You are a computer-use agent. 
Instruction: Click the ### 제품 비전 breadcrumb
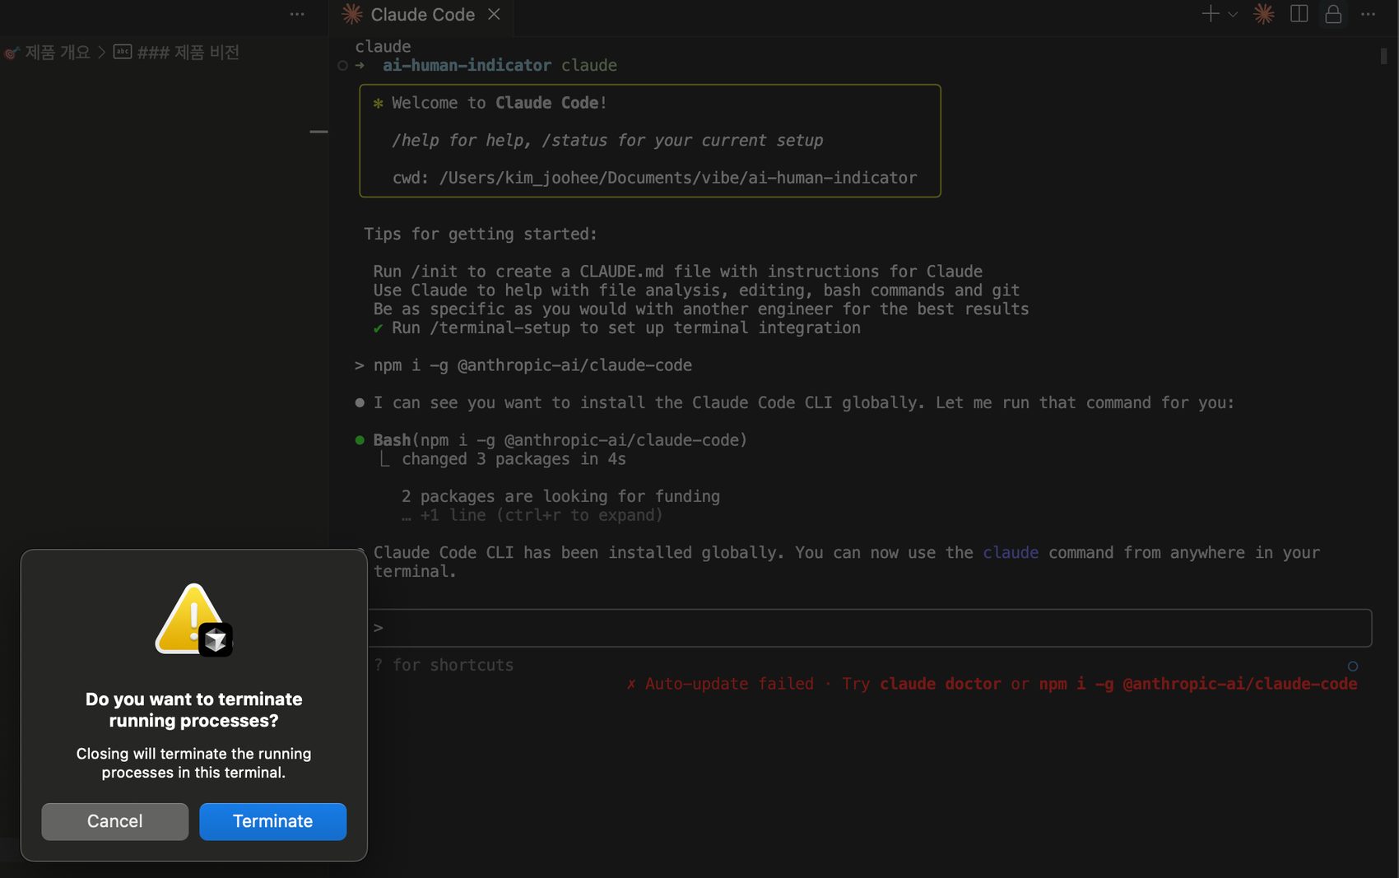tap(188, 53)
